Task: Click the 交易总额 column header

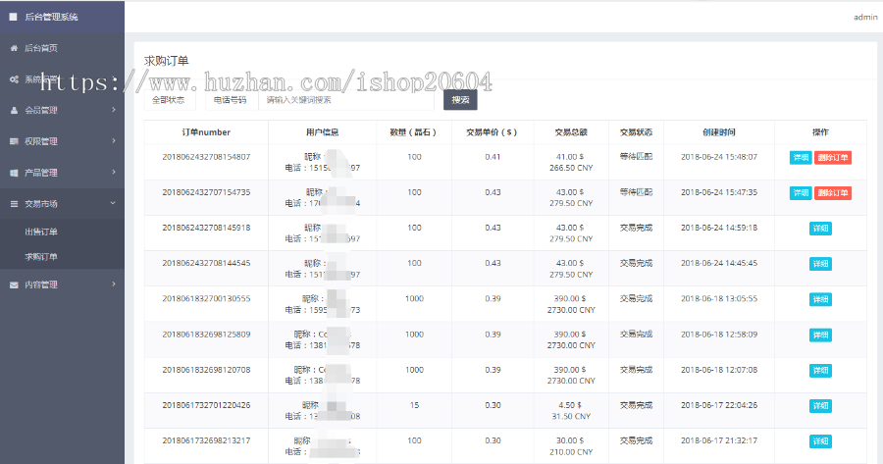Action: (x=571, y=132)
